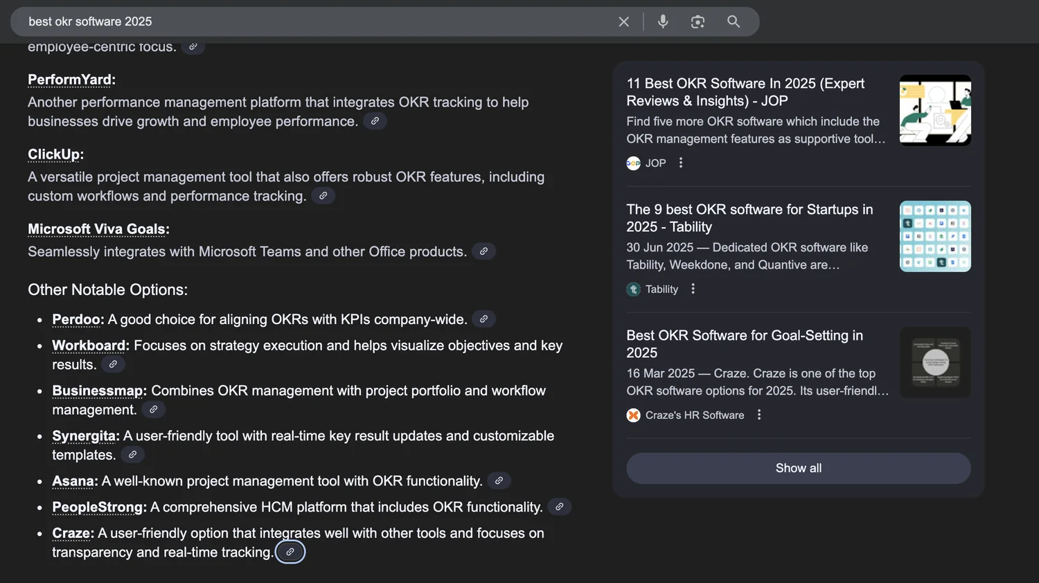
Task: Open the PeopleStrong link
Action: pyautogui.click(x=97, y=507)
